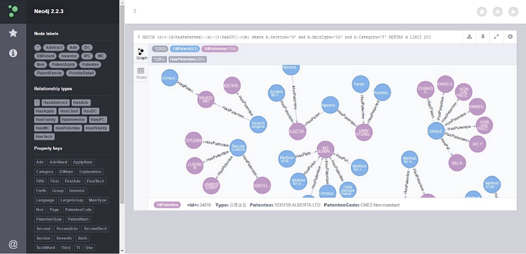Image resolution: width=526 pixels, height=254 pixels.
Task: Select the DllPatent(93) label badge
Action: pyautogui.click(x=185, y=49)
